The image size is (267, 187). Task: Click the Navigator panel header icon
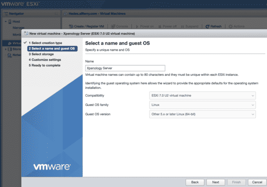coord(6,14)
